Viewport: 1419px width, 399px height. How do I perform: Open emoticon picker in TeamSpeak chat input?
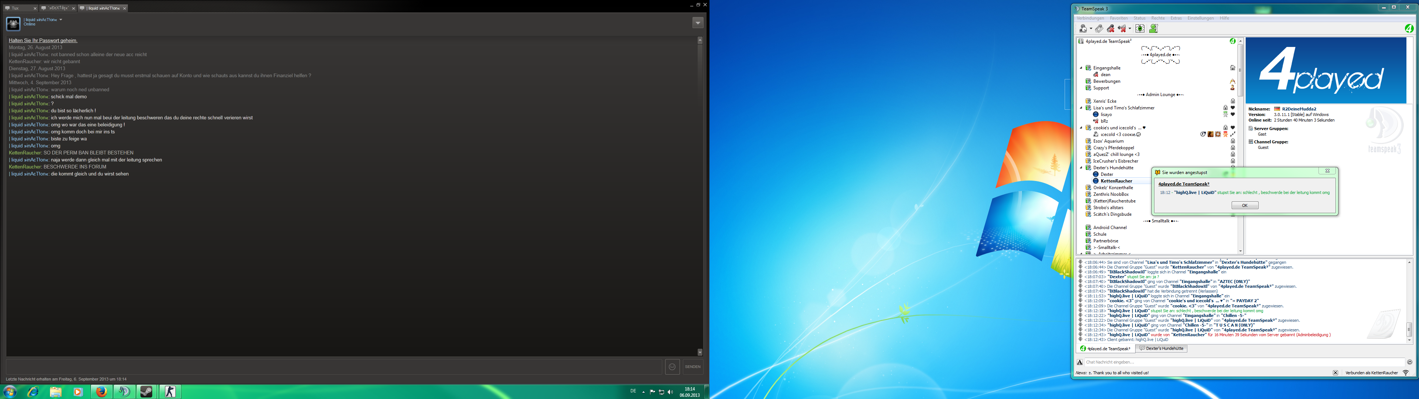pyautogui.click(x=1409, y=362)
